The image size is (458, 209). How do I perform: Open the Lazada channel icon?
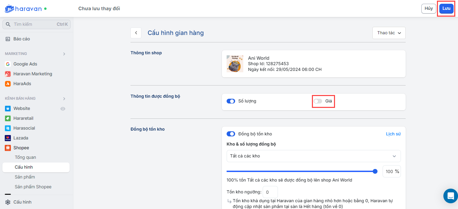(8, 138)
